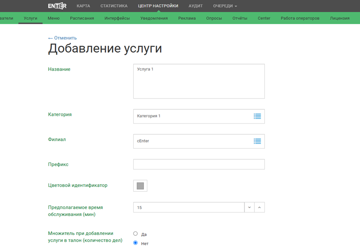Open the Категория list icon

point(257,116)
